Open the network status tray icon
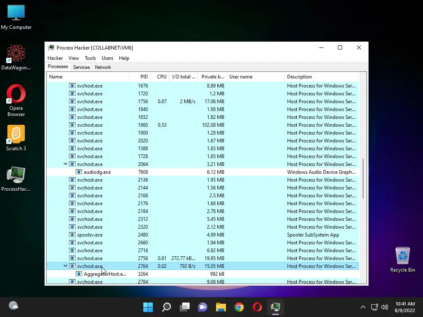 pyautogui.click(x=374, y=307)
